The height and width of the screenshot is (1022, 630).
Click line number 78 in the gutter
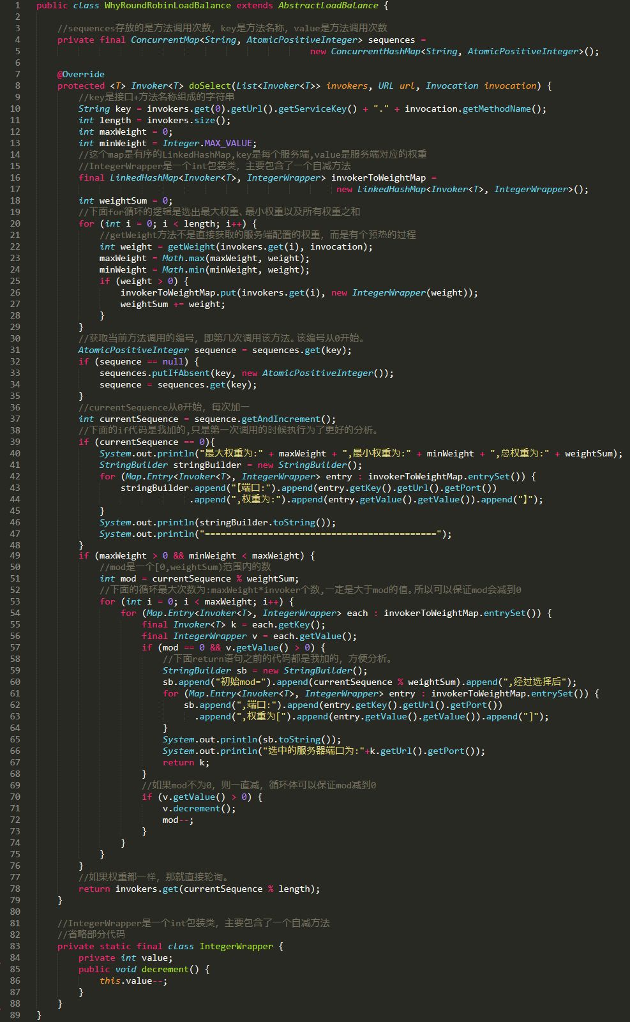click(x=15, y=889)
